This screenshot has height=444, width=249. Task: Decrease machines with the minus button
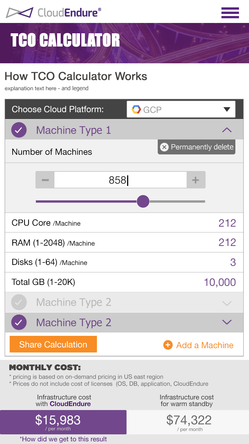(45, 180)
